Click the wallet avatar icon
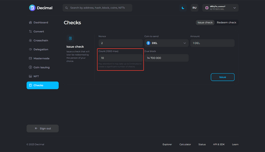 [x=207, y=8]
